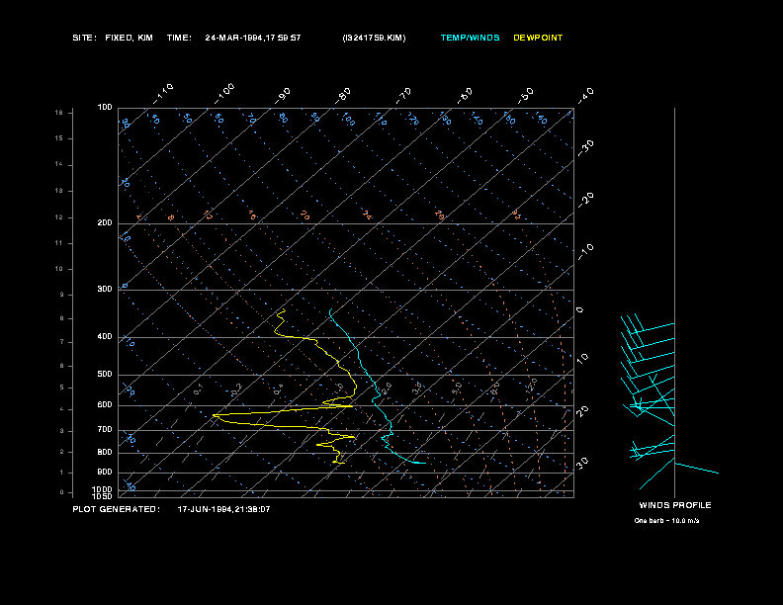Click the 800 pressure level label

click(105, 452)
